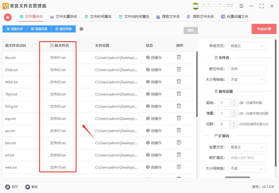The image size is (279, 193).
Task: Increase the 增量 value with up arrow
Action: (x=234, y=112)
